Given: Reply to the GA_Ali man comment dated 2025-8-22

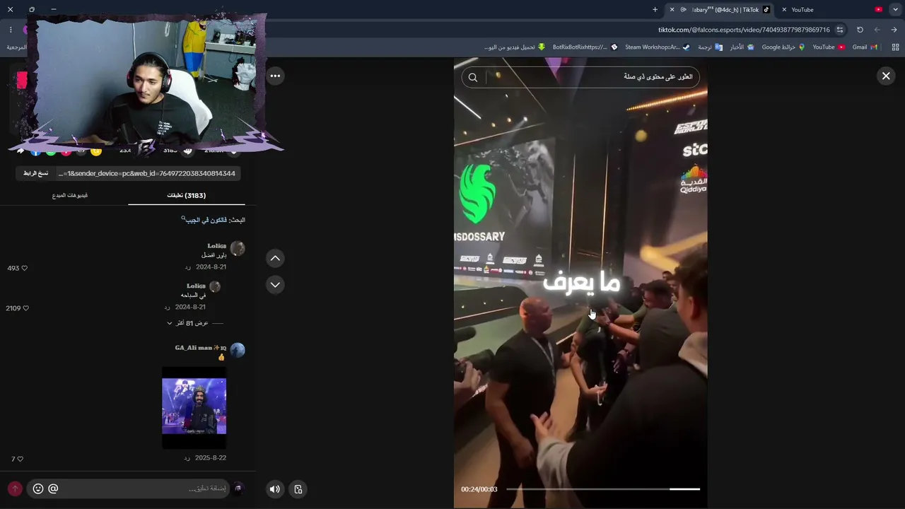Looking at the screenshot, I should pos(187,458).
